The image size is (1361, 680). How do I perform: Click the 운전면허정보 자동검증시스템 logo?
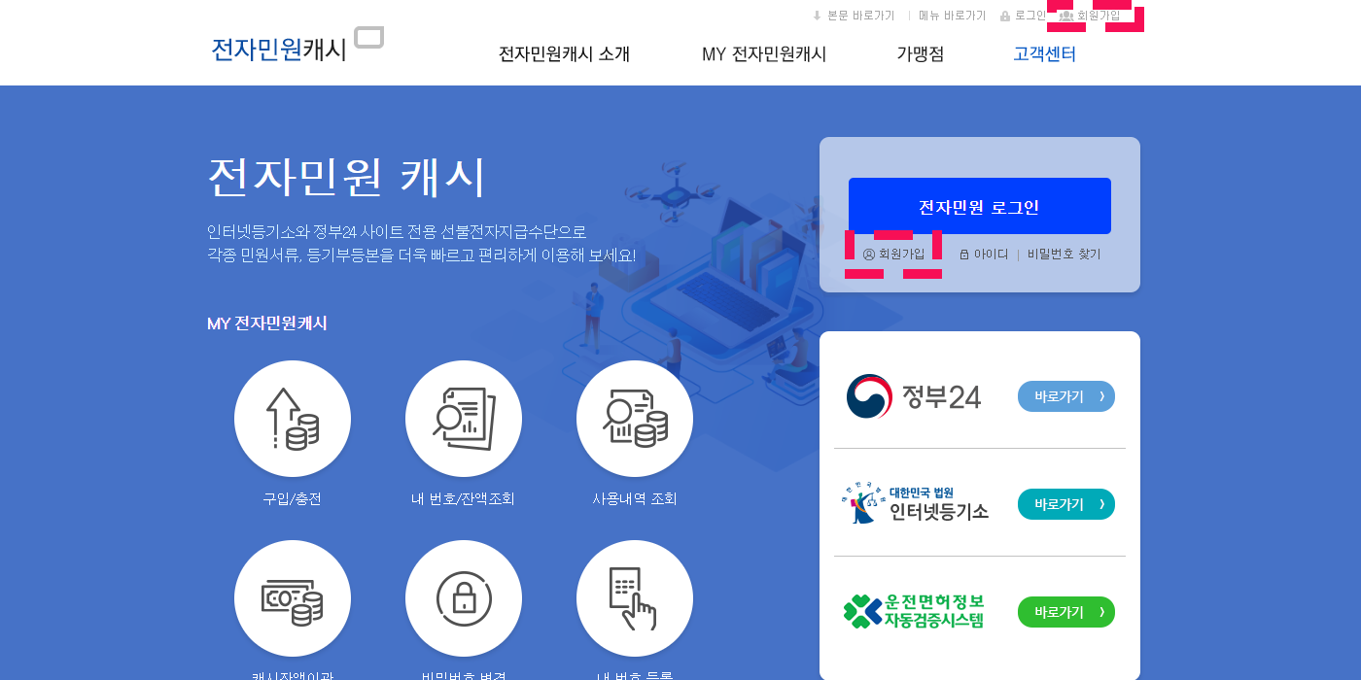[x=914, y=612]
